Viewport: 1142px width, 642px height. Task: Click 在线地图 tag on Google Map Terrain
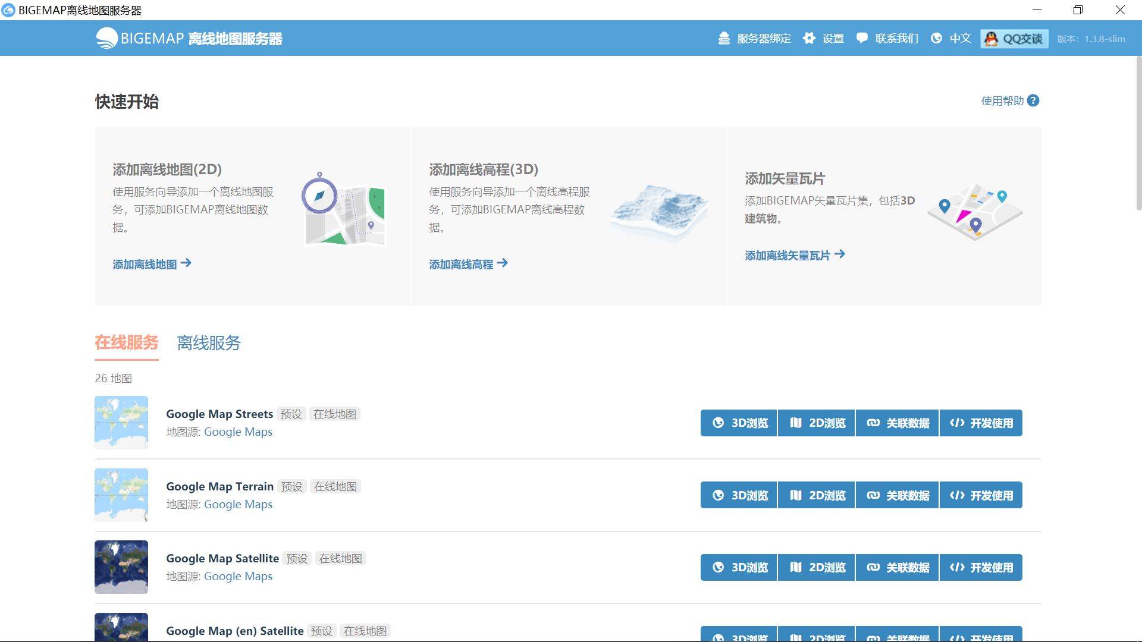tap(335, 487)
